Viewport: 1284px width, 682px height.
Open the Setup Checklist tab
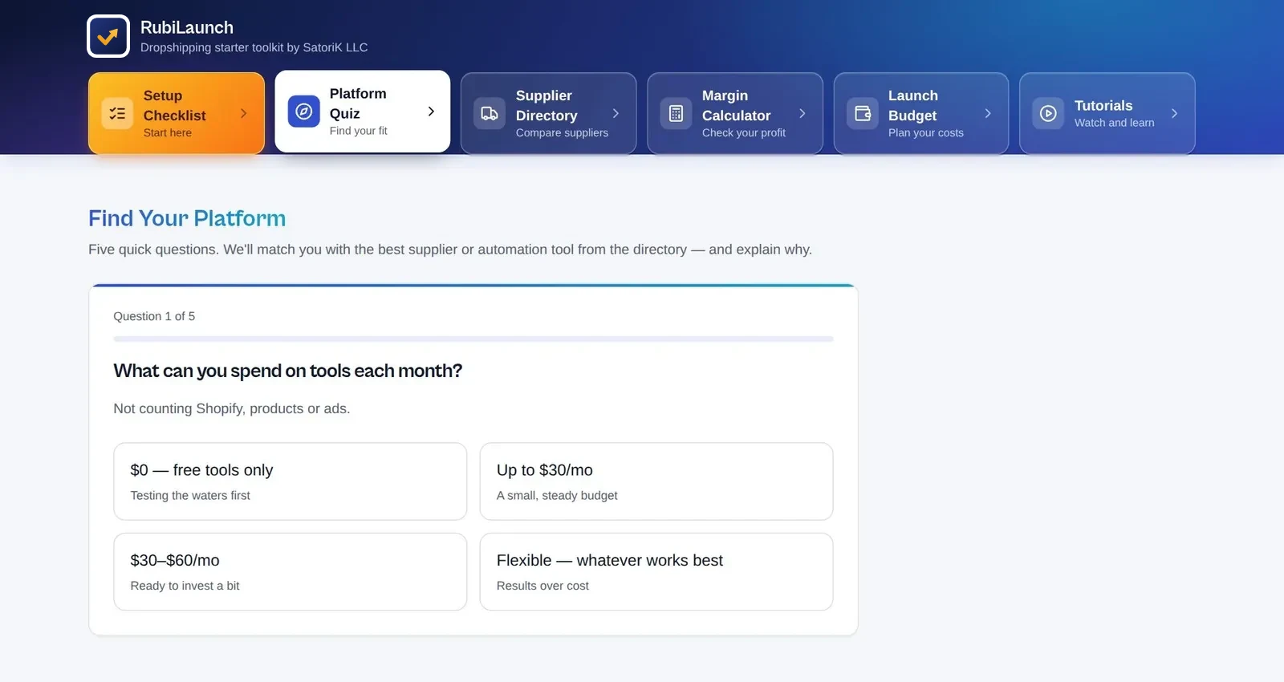(177, 113)
